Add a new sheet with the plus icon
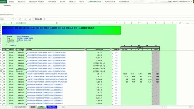Viewport: 194px width, 109px height. click(63, 107)
